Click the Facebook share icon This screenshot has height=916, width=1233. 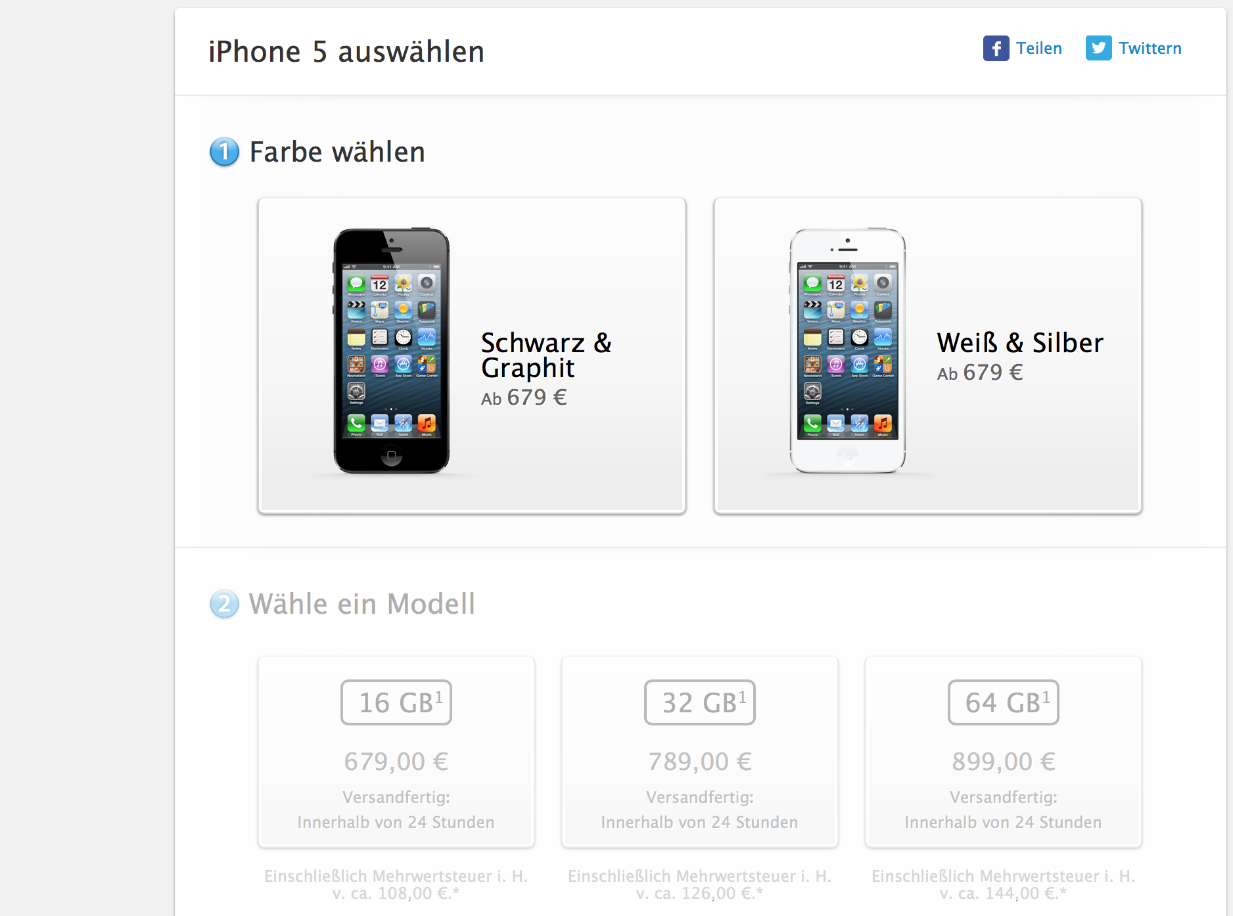996,48
